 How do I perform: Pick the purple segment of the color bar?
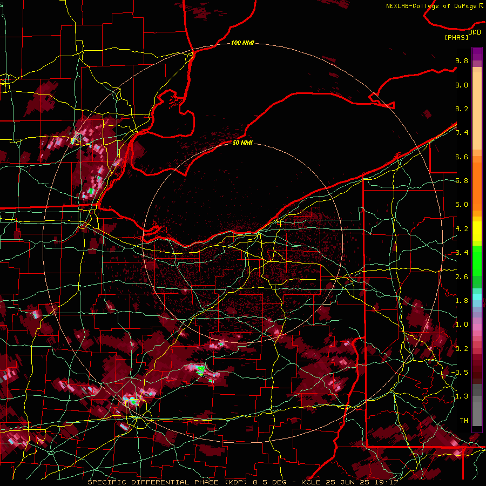pyautogui.click(x=477, y=54)
